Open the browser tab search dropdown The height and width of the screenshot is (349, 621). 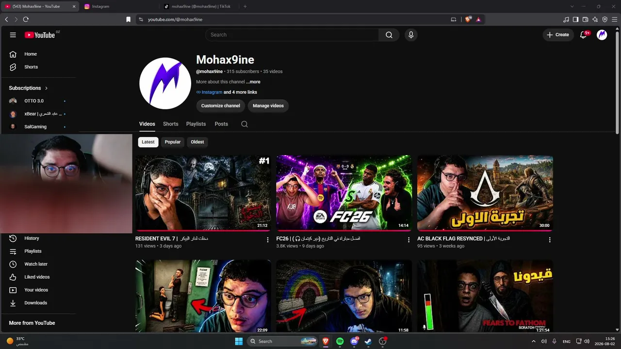pos(572,6)
